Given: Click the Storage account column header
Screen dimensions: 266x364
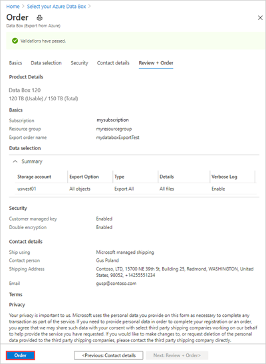Looking at the screenshot, I should 34,177.
